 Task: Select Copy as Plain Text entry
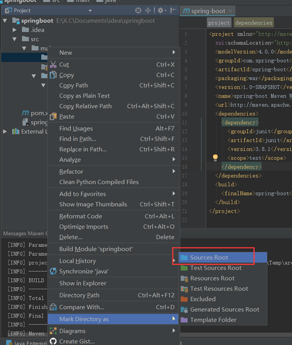[114, 96]
